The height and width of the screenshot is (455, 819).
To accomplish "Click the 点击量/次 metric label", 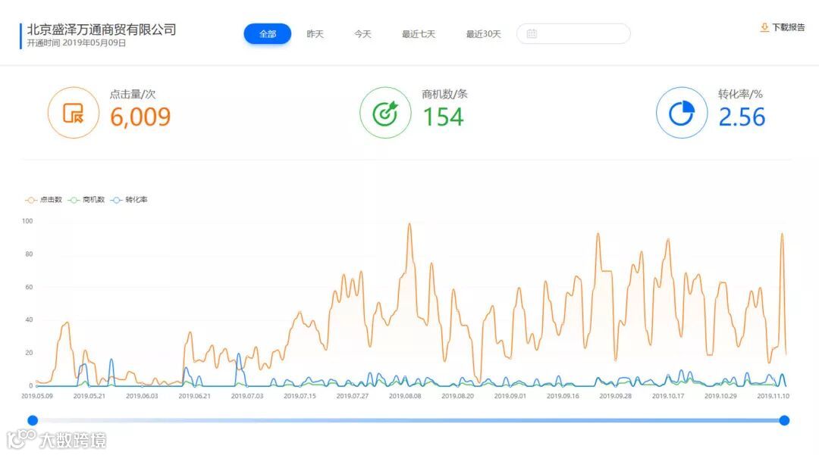I will coord(133,95).
